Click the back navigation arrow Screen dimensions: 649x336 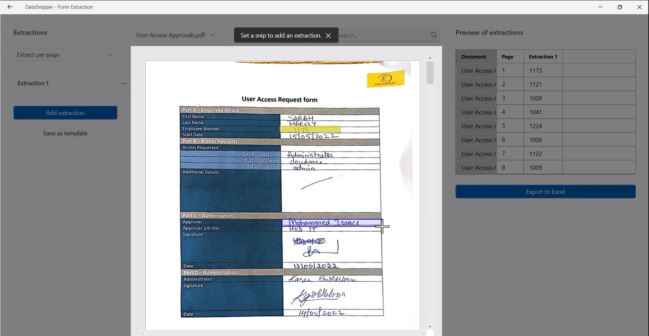click(x=9, y=7)
